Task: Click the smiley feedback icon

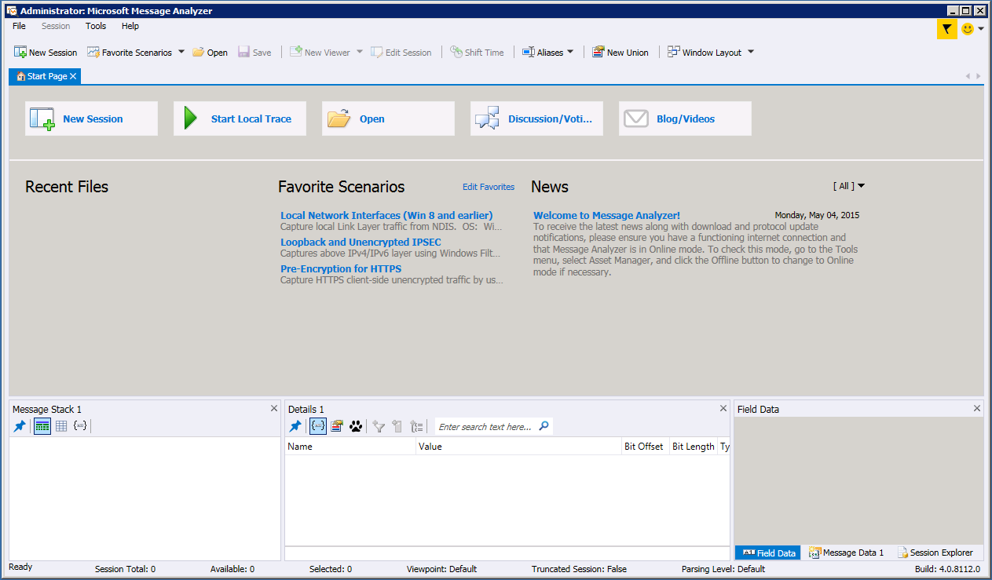Action: [968, 29]
